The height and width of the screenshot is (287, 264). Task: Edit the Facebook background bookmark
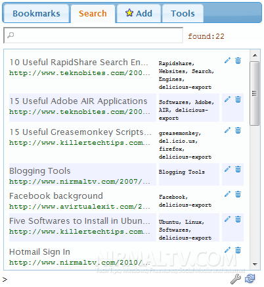pos(227,194)
